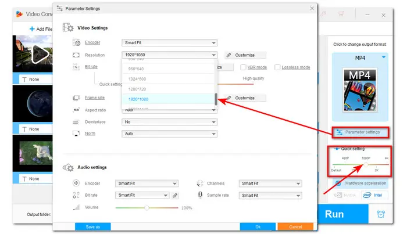
Task: Select the third video thumbnail
Action: click(33, 153)
